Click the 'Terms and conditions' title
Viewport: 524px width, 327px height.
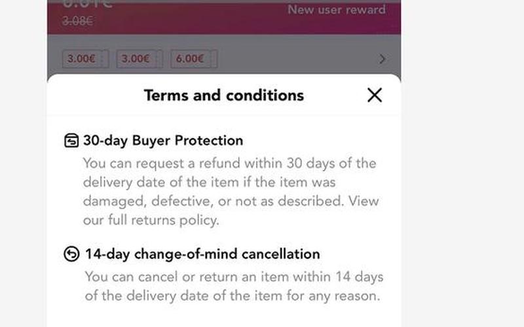point(224,95)
